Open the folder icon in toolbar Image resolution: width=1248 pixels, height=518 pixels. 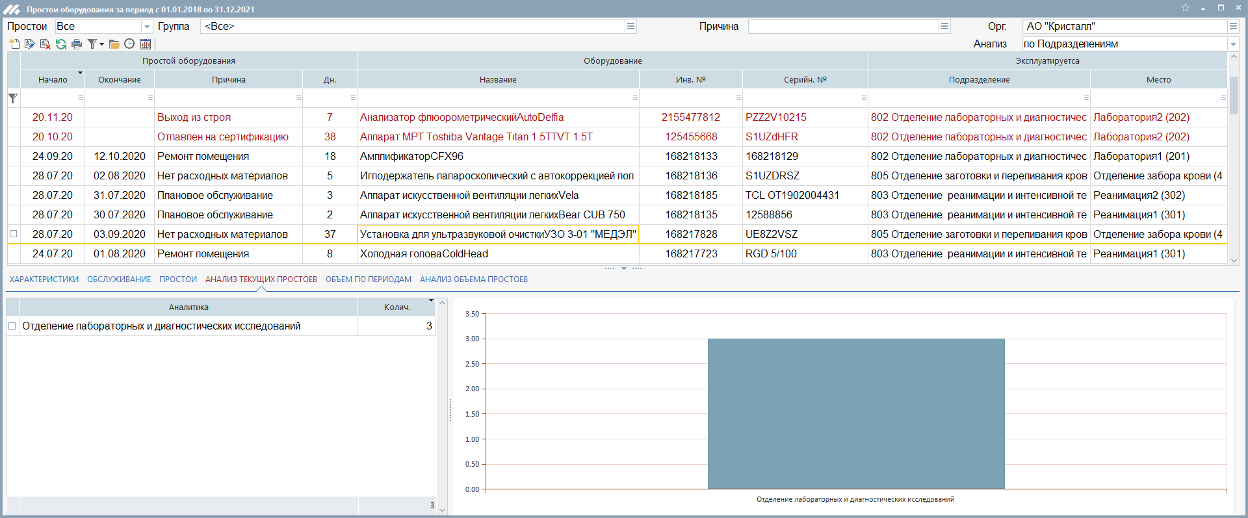pos(114,44)
